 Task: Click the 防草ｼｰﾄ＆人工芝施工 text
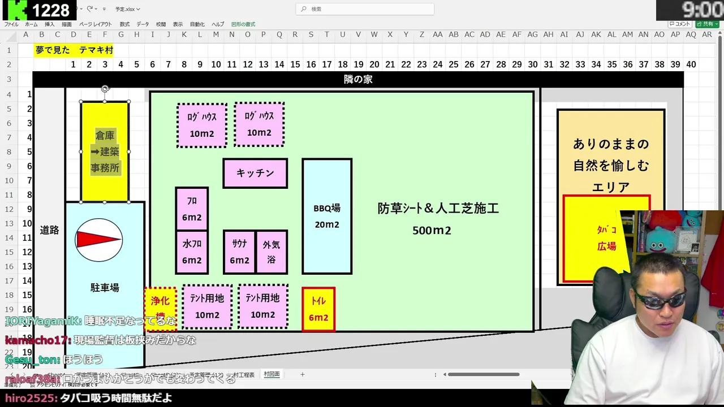coord(438,209)
